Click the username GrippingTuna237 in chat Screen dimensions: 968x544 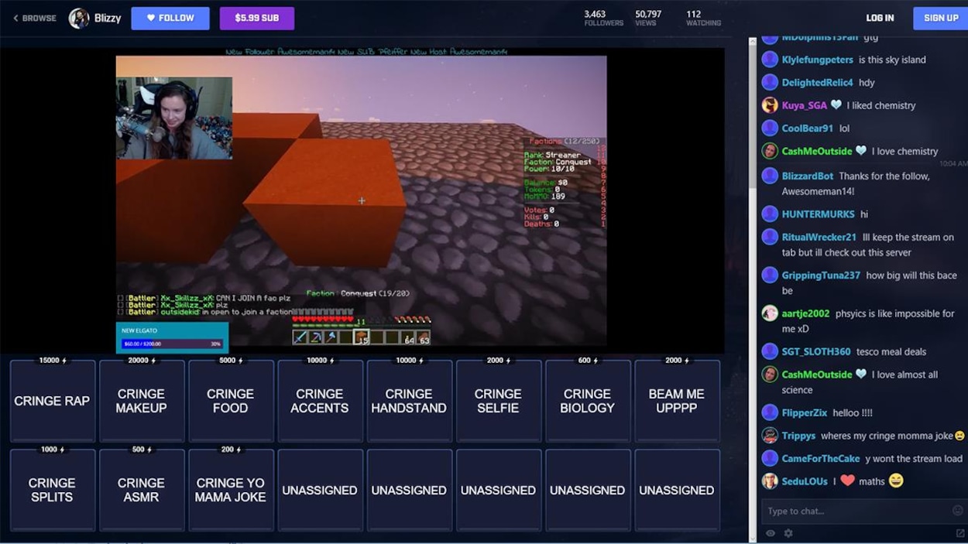click(821, 275)
